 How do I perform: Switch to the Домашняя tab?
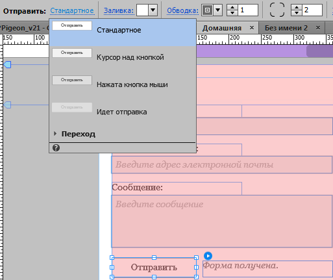[222, 28]
